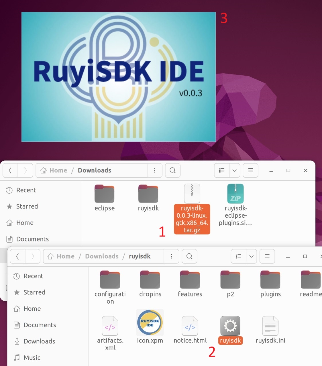Open the path bar options menu

click(155, 170)
